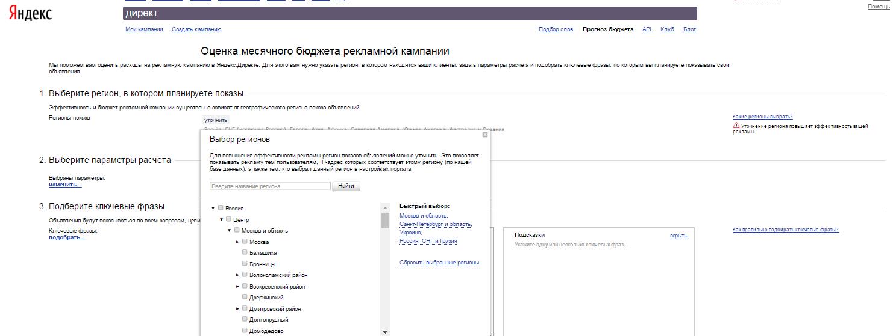The image size is (896, 336).
Task: Click the директ header link
Action: click(142, 13)
